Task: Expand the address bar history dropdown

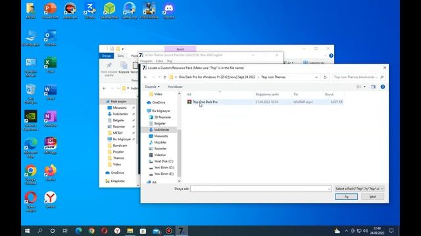Action: 316,77
